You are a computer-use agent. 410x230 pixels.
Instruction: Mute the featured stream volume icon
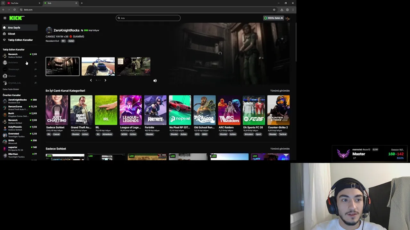pyautogui.click(x=155, y=80)
